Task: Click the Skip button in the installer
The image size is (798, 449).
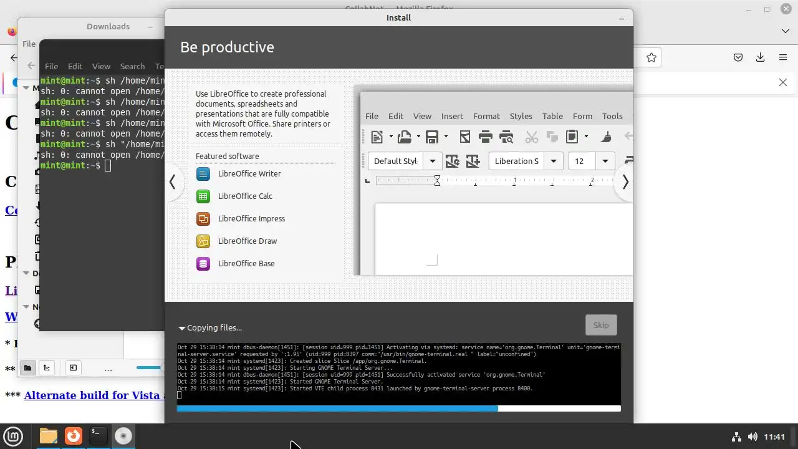Action: [601, 325]
